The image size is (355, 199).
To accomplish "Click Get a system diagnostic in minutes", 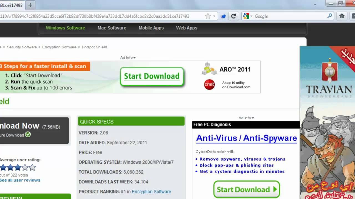I will (242, 171).
